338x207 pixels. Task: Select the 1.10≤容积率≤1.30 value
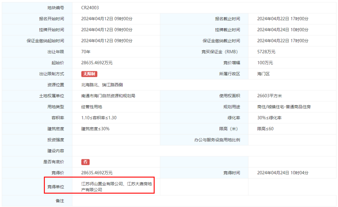(x=99, y=118)
